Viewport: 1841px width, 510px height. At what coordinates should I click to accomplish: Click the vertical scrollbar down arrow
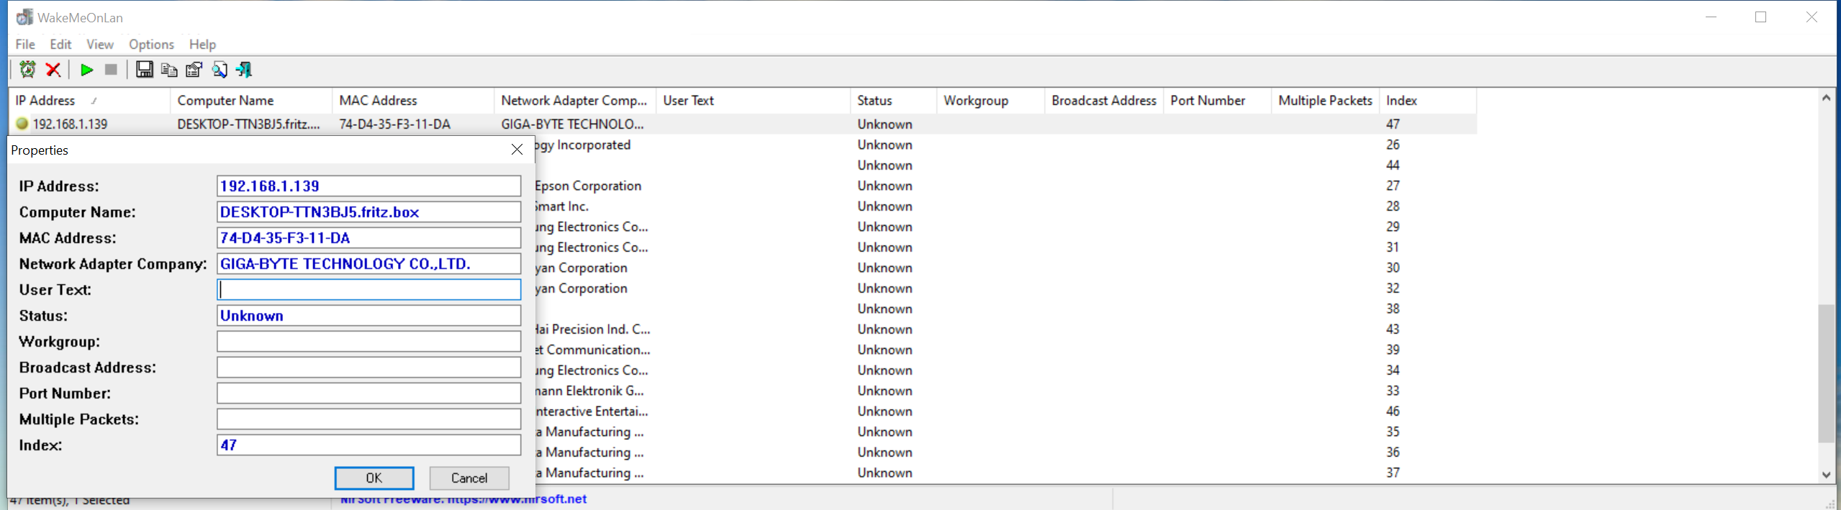(x=1826, y=474)
